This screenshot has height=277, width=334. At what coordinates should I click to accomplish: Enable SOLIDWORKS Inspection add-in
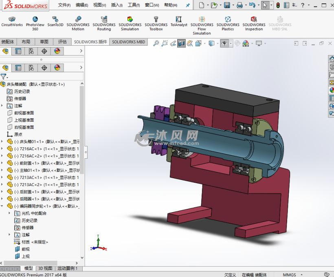(x=254, y=24)
